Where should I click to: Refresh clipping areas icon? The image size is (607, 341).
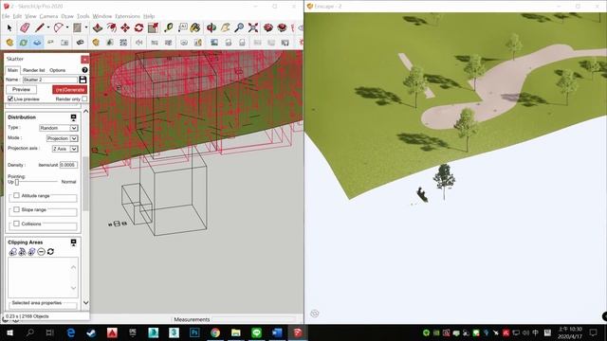pyautogui.click(x=50, y=252)
